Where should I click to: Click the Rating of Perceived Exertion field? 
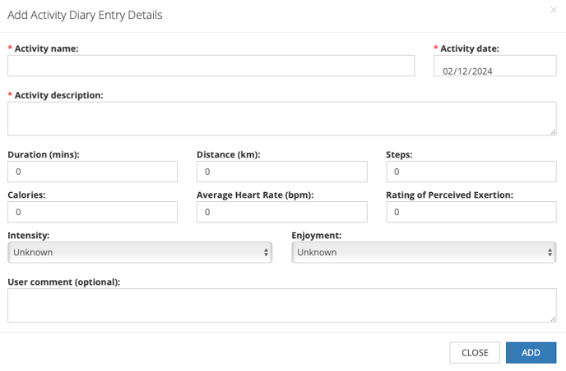tap(471, 212)
